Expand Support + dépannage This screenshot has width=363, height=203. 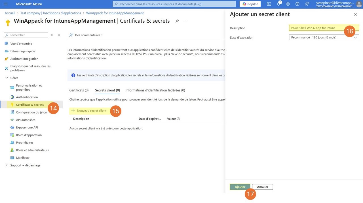point(7,165)
